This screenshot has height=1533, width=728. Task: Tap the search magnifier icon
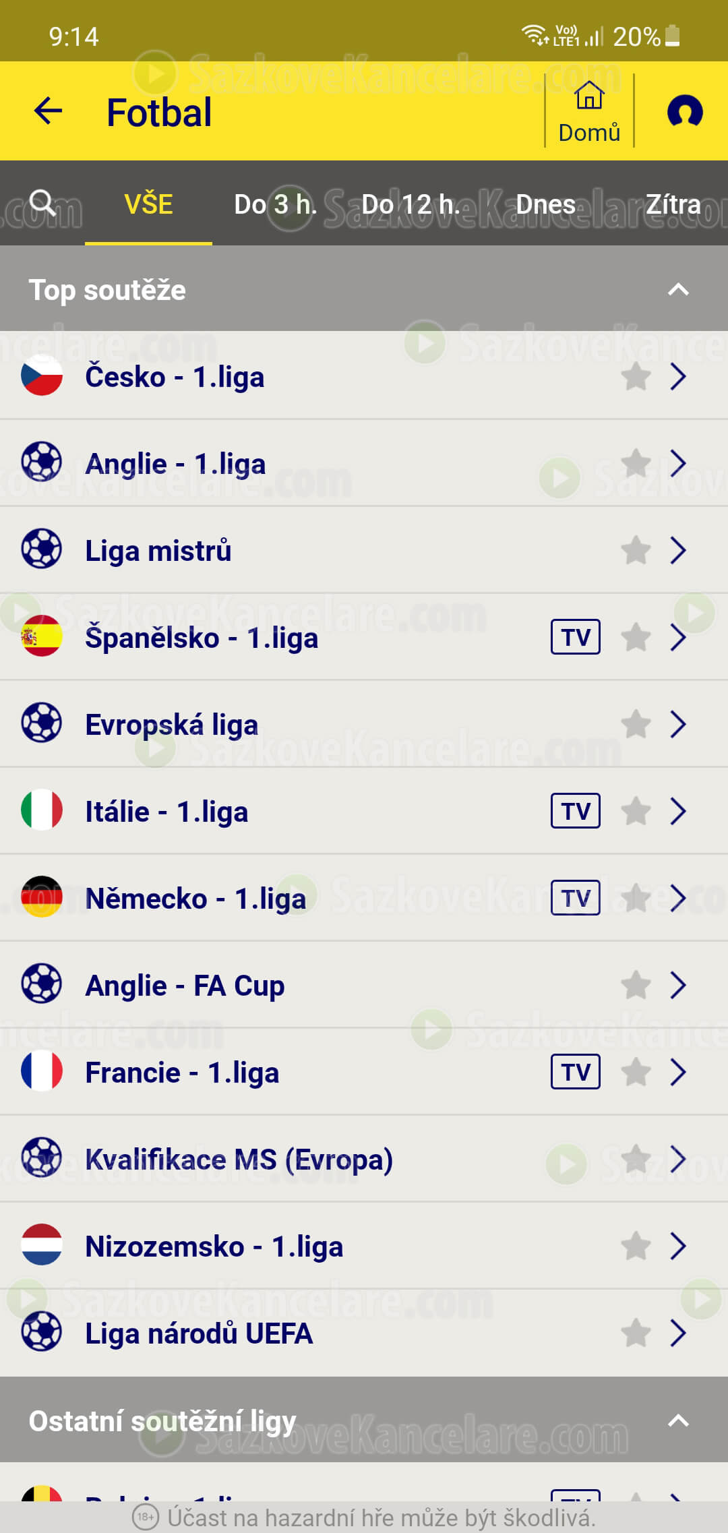[x=42, y=202]
